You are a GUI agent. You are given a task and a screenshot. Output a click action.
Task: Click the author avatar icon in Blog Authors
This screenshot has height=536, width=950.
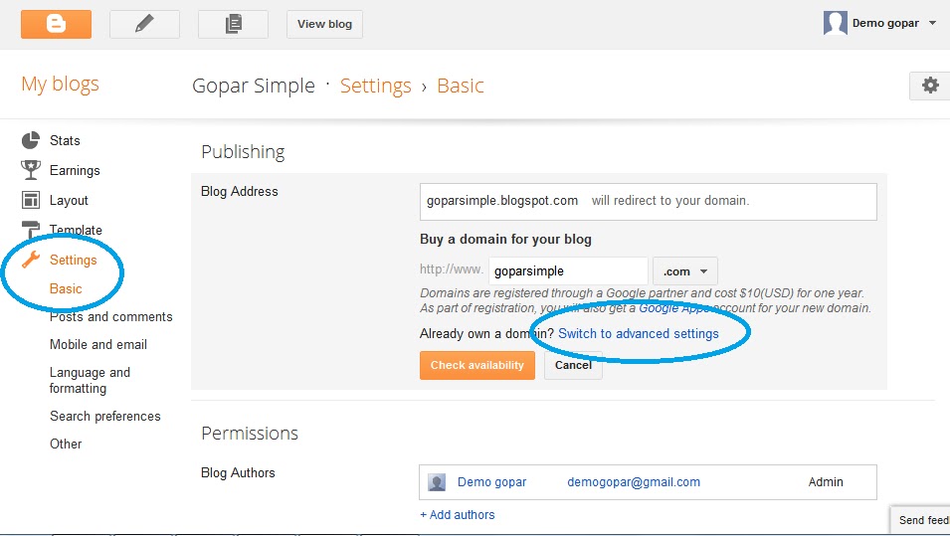click(437, 482)
